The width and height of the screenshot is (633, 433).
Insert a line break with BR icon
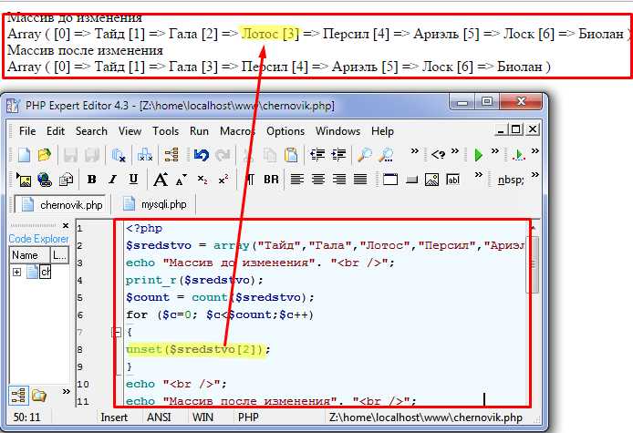pos(272,180)
